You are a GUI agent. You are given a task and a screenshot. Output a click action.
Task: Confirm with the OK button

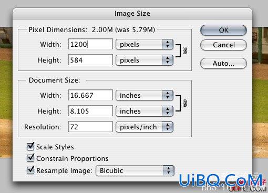pos(223,30)
